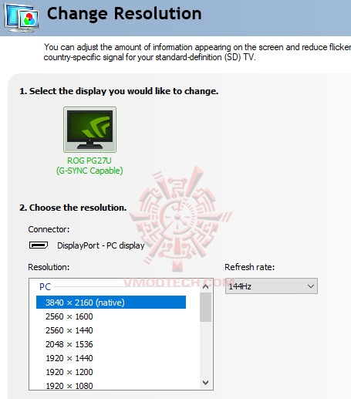
Task: Open the Refresh rate 144Hz dropdown
Action: pos(272,286)
